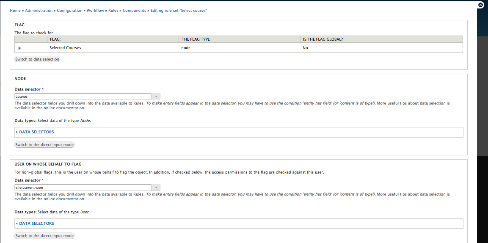Open the Node data selector dropdown arrow

[156, 96]
